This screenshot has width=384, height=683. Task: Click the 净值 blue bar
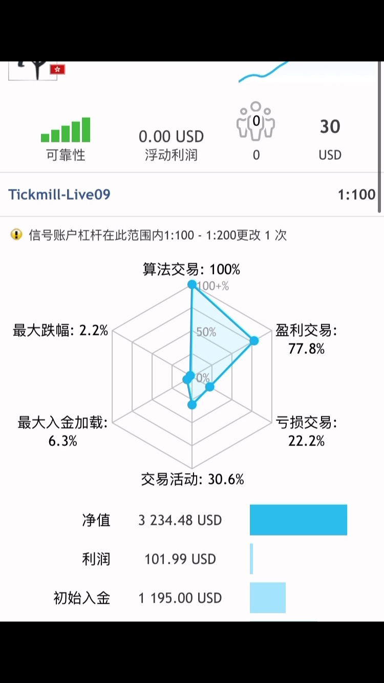click(x=298, y=520)
